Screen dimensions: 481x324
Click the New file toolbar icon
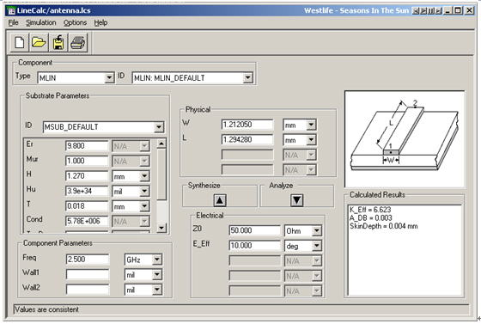tap(20, 42)
